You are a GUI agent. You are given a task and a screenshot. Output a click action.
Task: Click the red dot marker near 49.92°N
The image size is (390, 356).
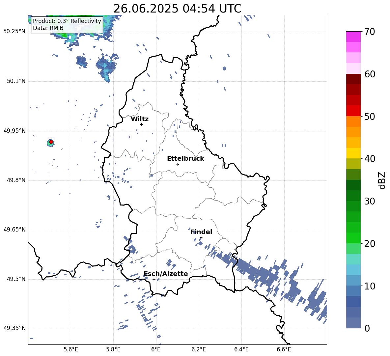pos(51,142)
